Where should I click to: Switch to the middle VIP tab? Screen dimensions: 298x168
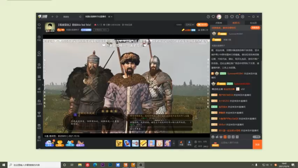[236, 23]
